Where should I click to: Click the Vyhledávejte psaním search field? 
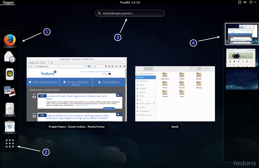130,13
